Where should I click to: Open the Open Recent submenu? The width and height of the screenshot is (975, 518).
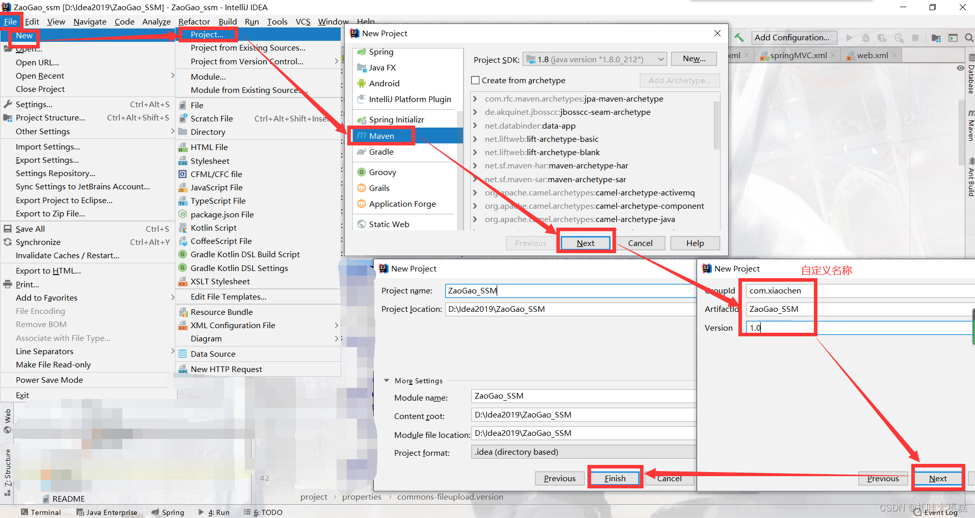tap(89, 76)
